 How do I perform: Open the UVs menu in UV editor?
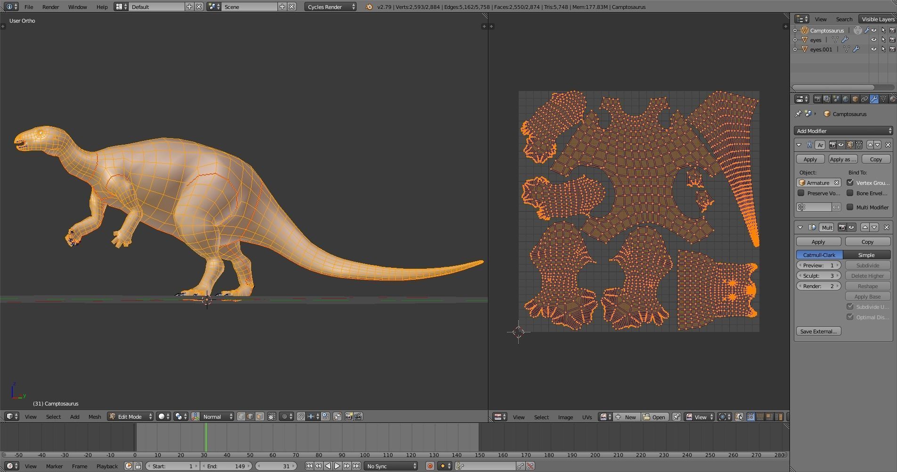coord(587,417)
